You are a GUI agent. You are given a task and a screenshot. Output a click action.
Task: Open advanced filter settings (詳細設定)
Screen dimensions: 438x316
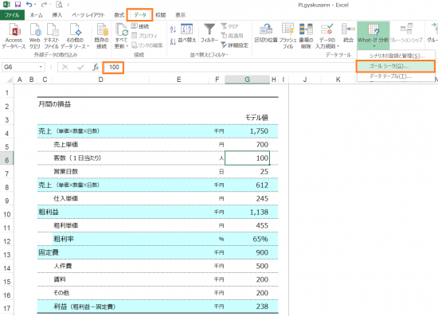tap(234, 45)
